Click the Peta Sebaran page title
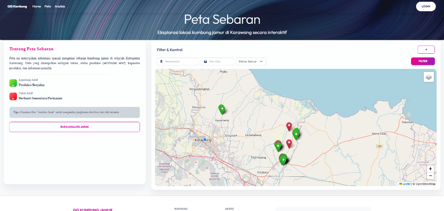This screenshot has height=211, width=444. 222,19
